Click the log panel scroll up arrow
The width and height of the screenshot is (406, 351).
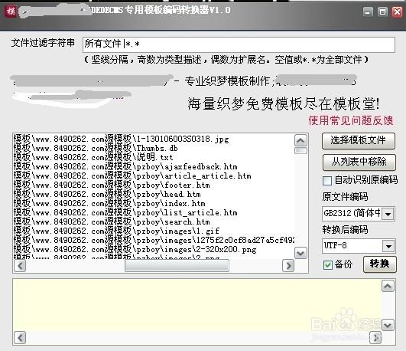pyautogui.click(x=388, y=286)
